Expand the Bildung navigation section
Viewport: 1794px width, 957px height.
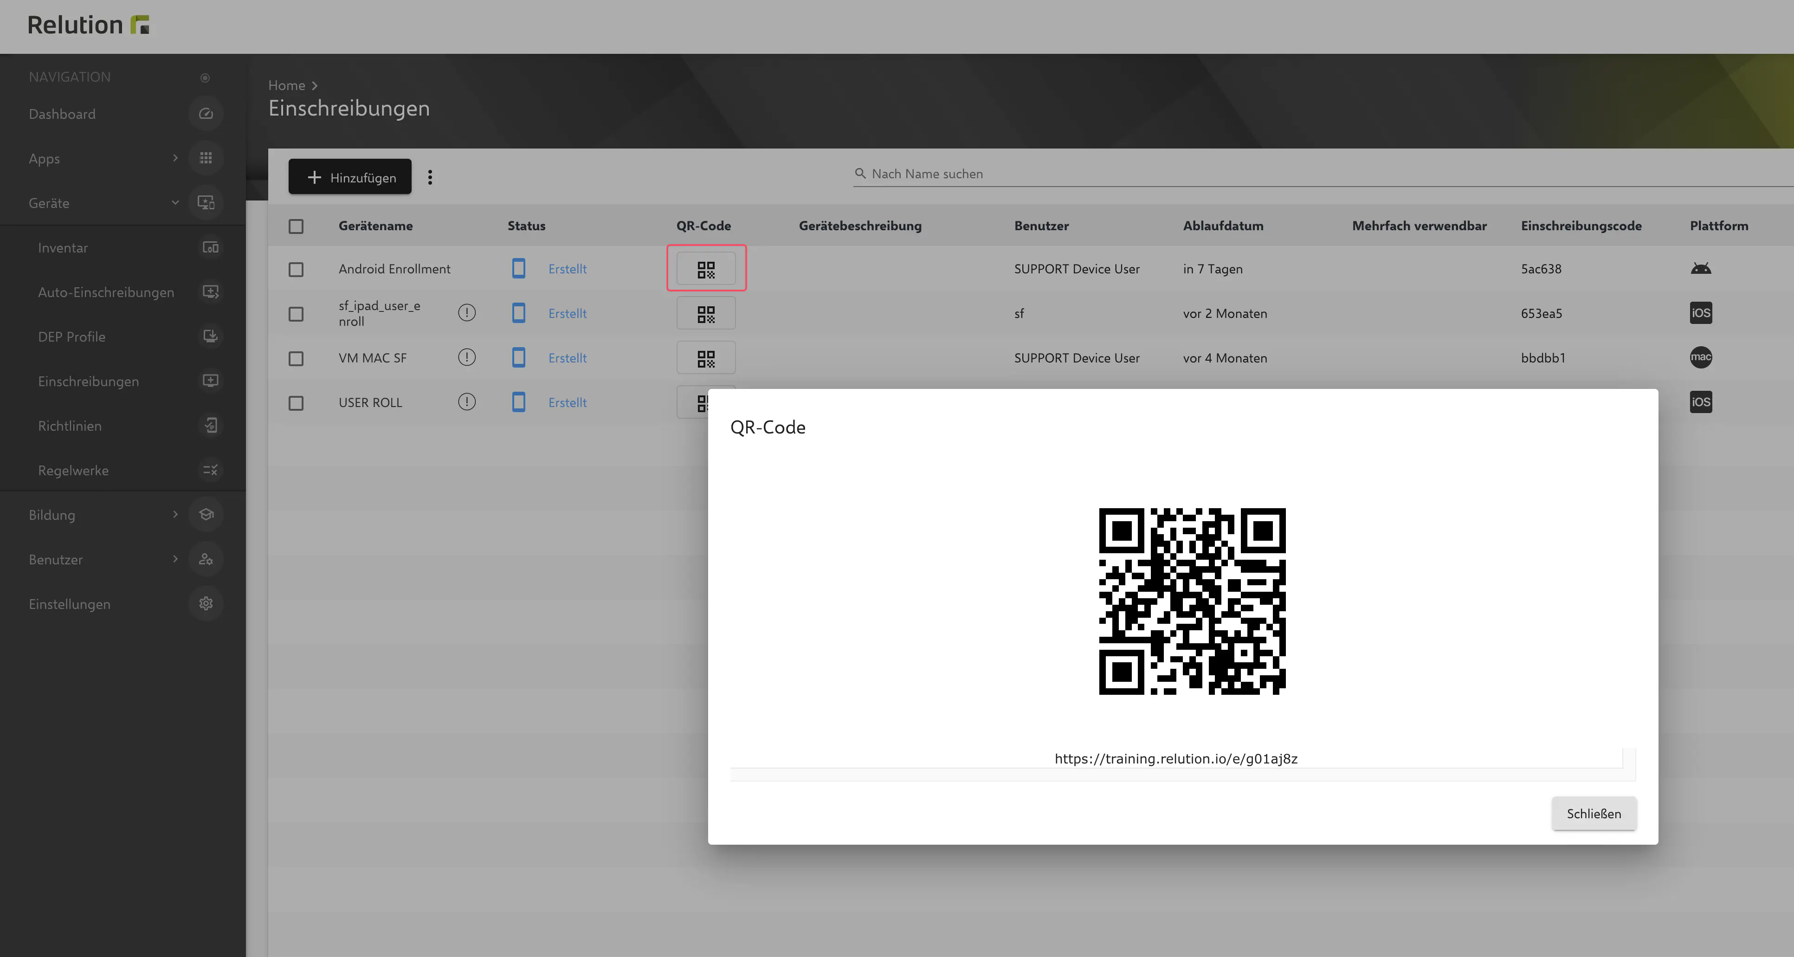tap(175, 515)
